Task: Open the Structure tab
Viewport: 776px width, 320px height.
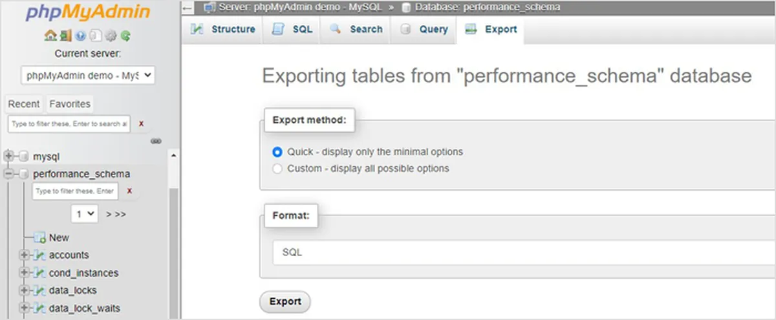Action: click(x=223, y=30)
